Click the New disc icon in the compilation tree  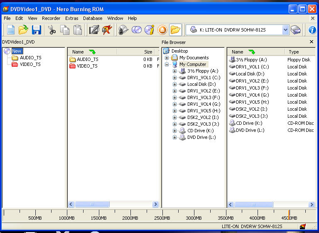click(7, 51)
